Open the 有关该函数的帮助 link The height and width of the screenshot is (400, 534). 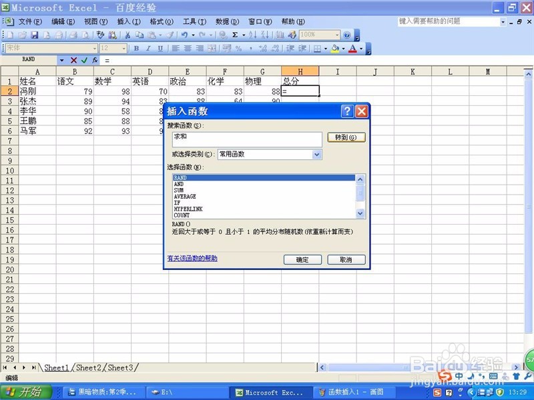(192, 259)
